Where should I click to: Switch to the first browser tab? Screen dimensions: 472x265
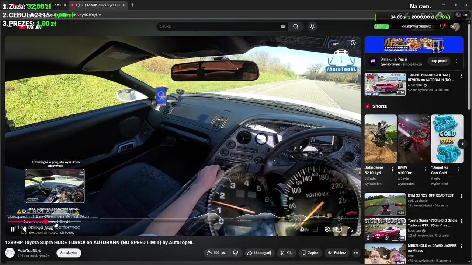pos(39,5)
